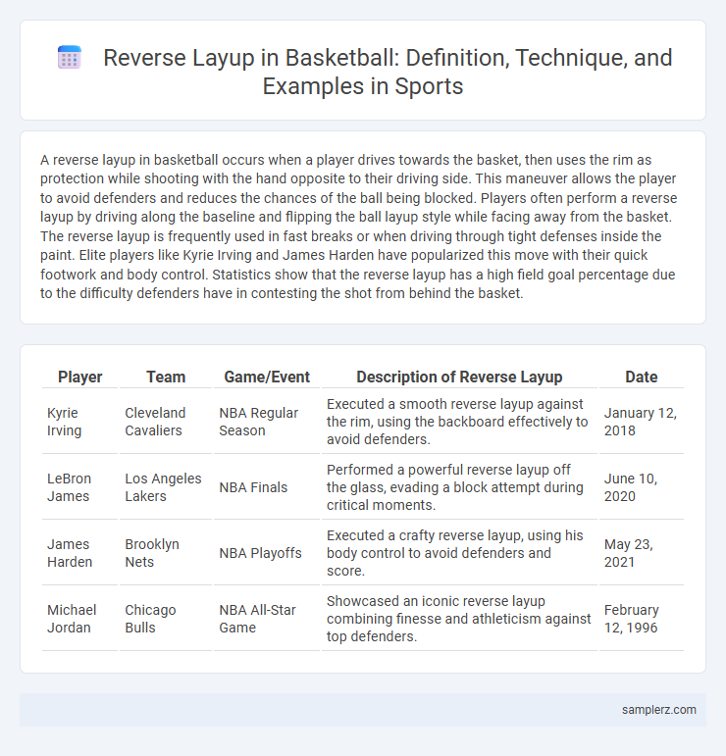This screenshot has height=756, width=726.
Task: Click the 'Executed a smooth reverse layup' description
Action: pos(457,422)
